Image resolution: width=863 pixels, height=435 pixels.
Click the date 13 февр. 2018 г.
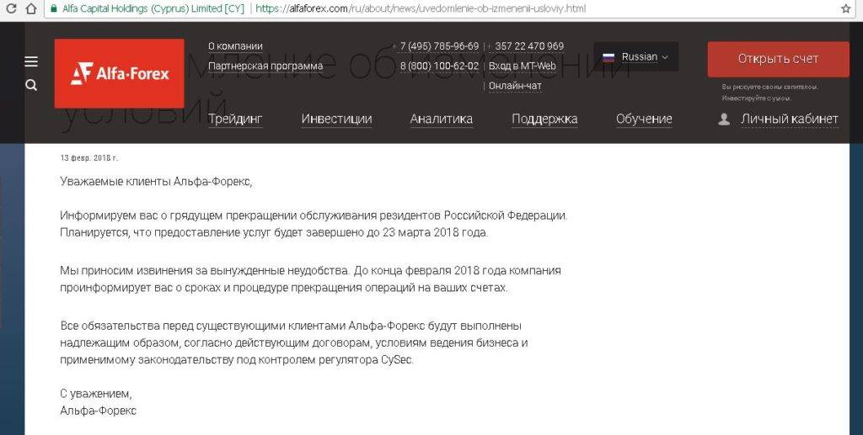pos(88,158)
